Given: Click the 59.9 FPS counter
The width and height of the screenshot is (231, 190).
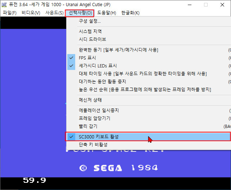Looking at the screenshot, I should coord(35,180).
